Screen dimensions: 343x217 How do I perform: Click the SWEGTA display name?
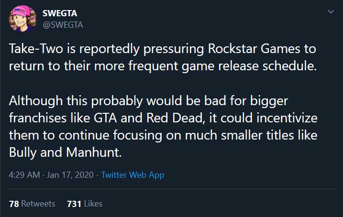point(60,13)
